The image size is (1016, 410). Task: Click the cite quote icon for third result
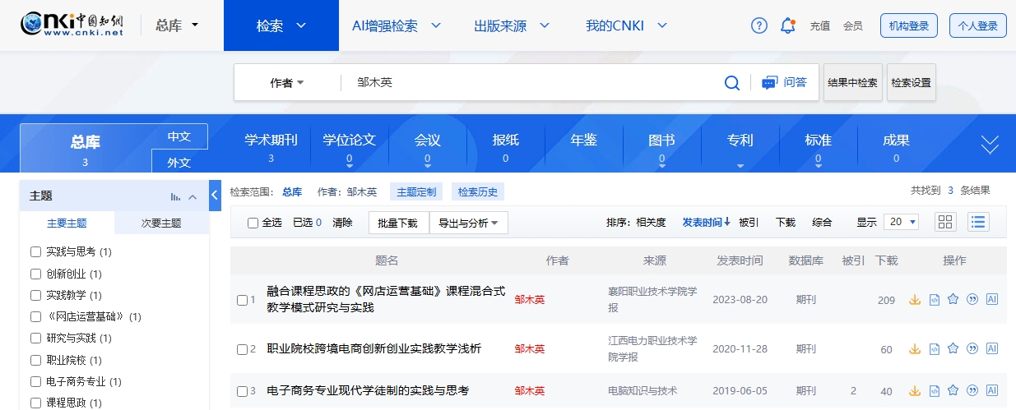click(972, 390)
